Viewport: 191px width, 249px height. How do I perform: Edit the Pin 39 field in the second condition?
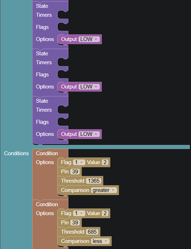[x=75, y=223]
